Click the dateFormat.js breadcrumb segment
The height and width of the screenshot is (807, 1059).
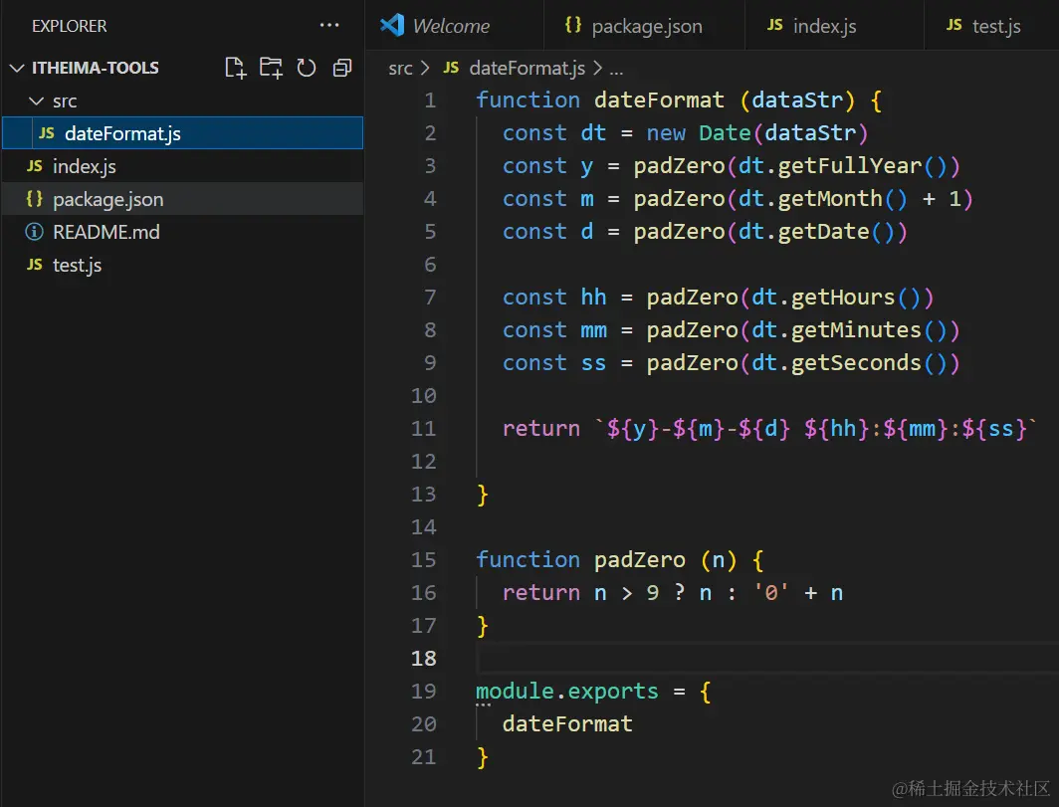coord(528,69)
